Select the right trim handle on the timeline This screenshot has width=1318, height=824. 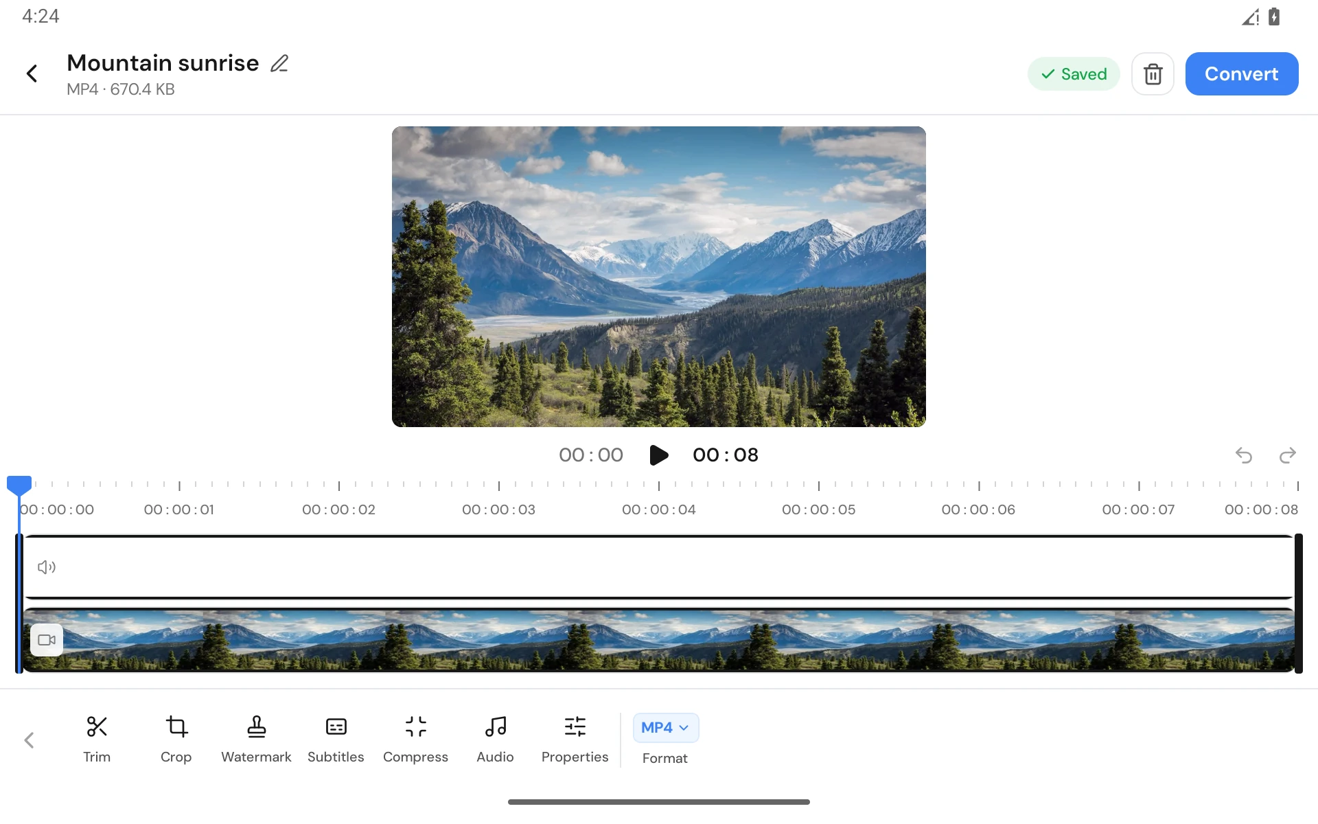coord(1298,604)
